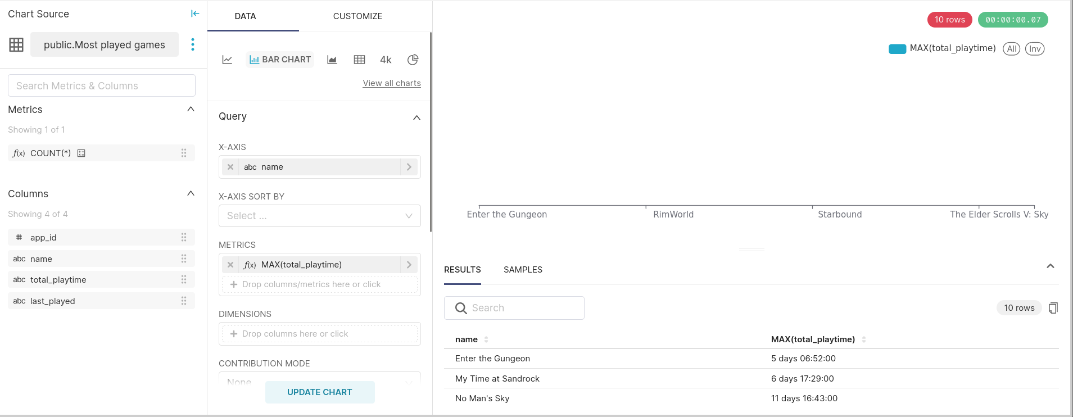Click the 6 days 17:29:00 cell

point(803,379)
